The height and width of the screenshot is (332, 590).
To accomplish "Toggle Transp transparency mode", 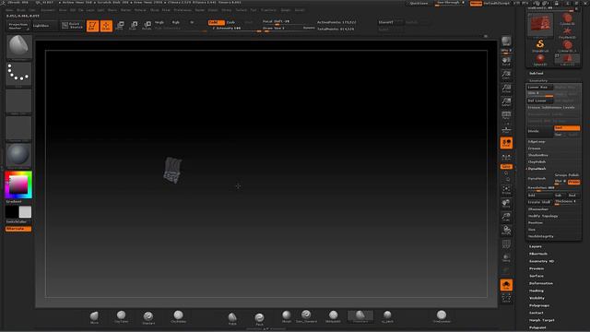I will coord(506,258).
